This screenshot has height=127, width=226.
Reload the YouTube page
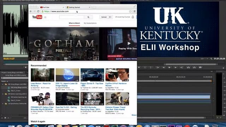(x=38, y=11)
